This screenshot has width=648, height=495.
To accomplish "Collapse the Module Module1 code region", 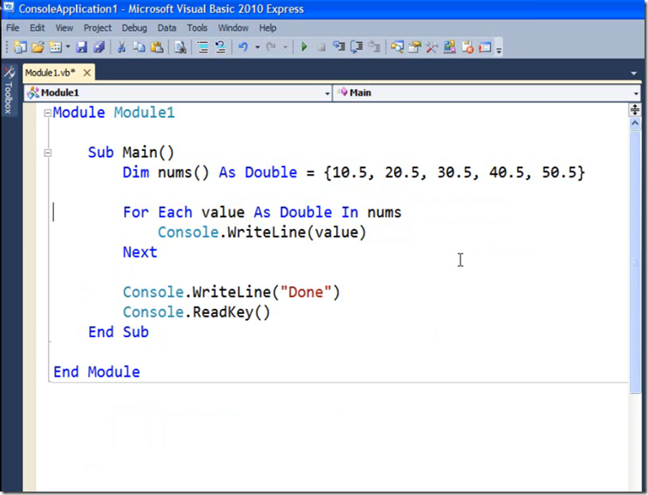I will coord(47,113).
